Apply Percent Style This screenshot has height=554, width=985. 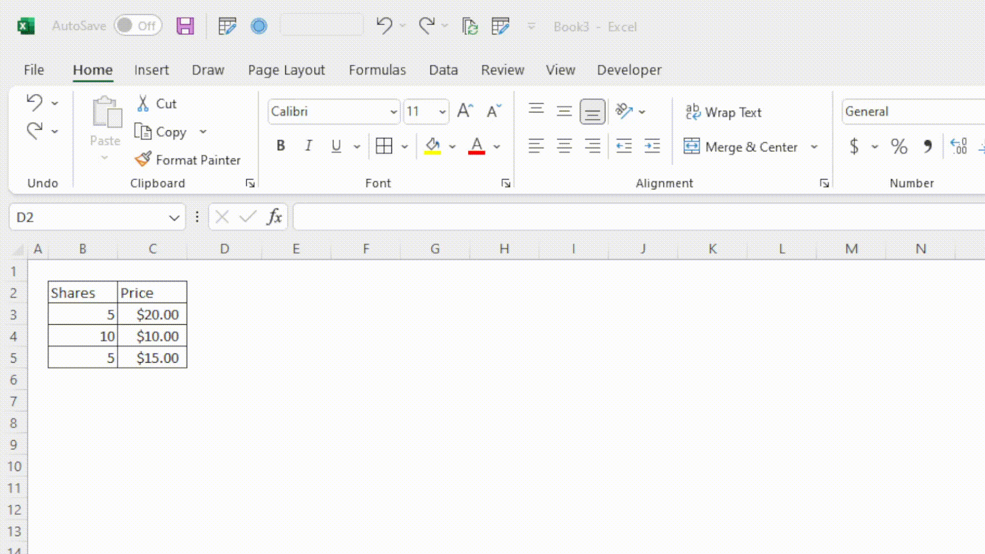899,147
